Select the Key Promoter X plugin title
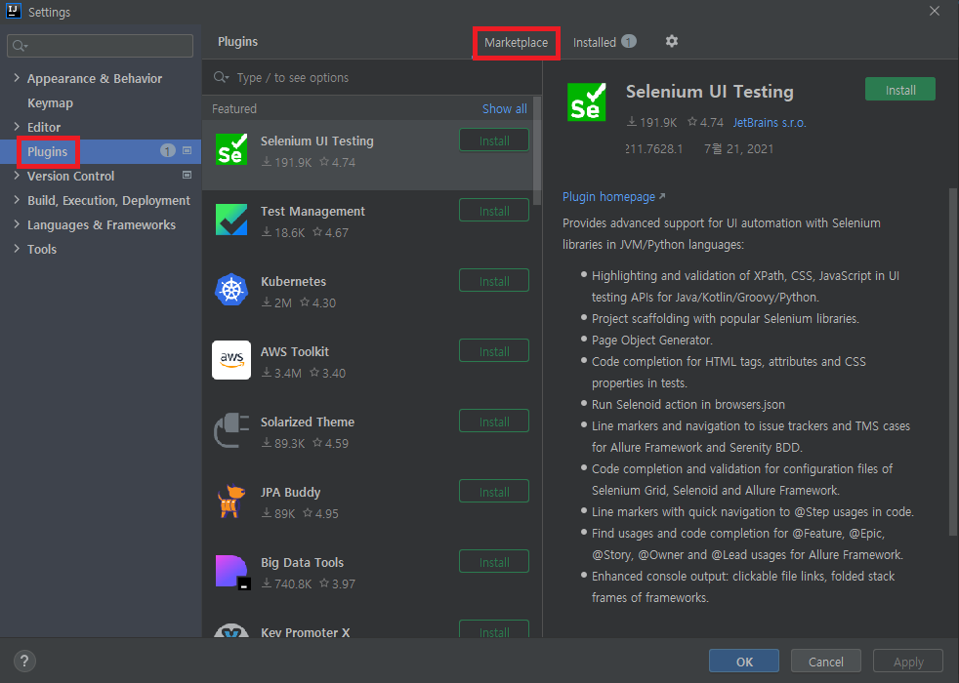 [306, 632]
